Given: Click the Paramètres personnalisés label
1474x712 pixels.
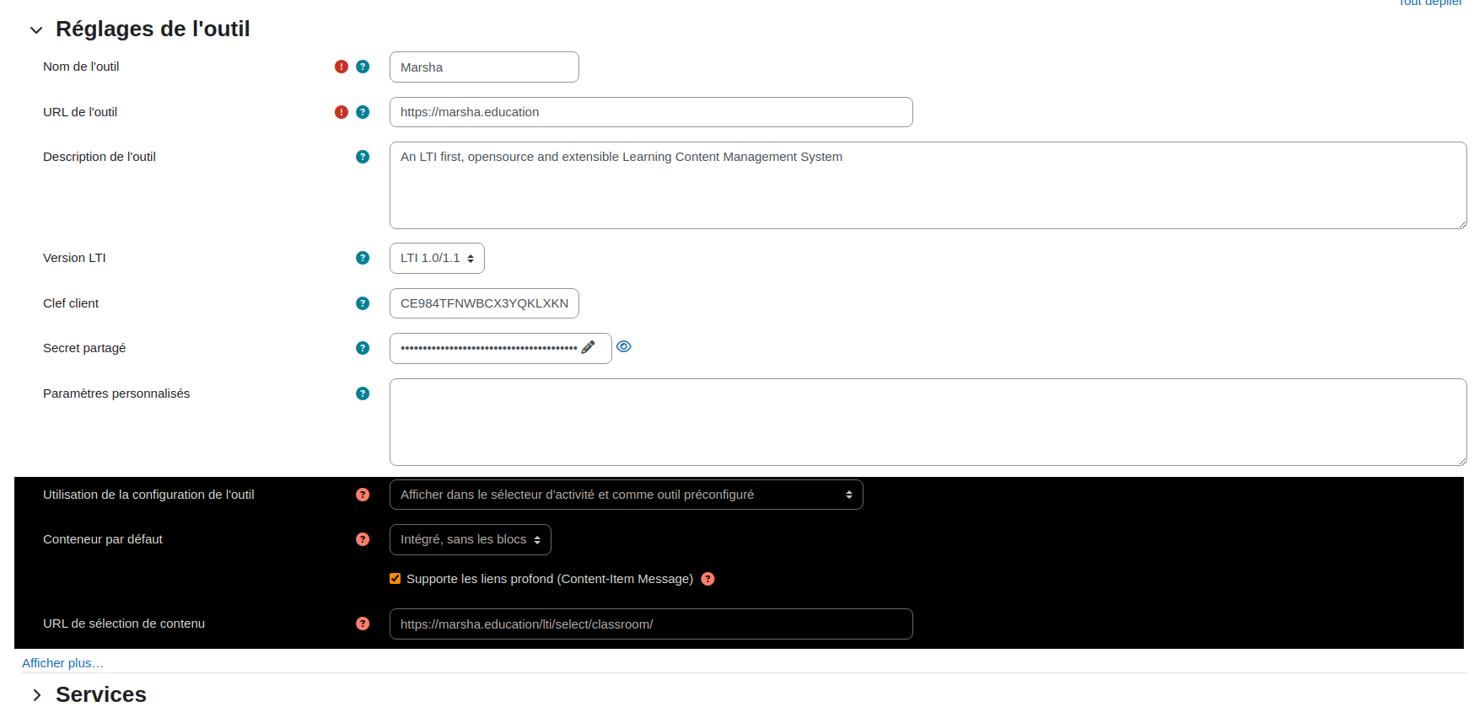Looking at the screenshot, I should 116,393.
